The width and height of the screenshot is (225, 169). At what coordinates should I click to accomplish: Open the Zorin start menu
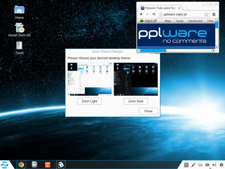tap(4, 165)
